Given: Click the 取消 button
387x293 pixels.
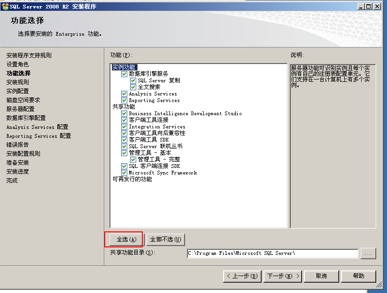Looking at the screenshot, I should pos(321,276).
